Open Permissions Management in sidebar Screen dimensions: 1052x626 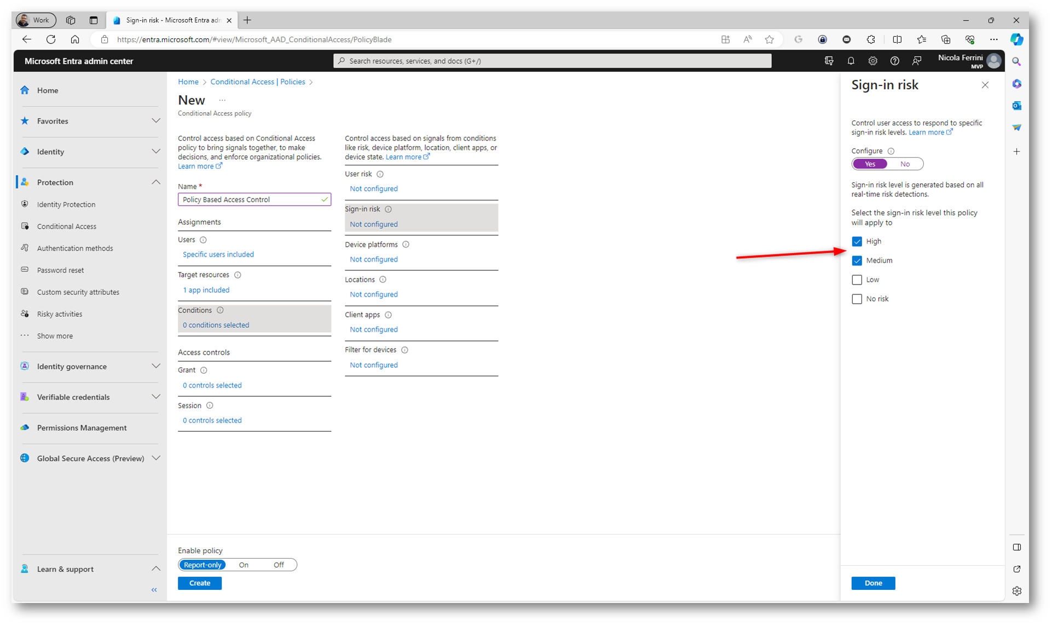coord(82,428)
